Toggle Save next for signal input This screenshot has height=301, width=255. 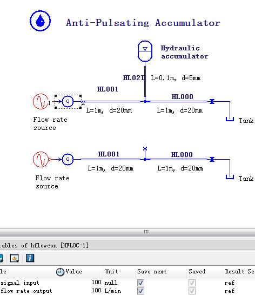click(140, 283)
